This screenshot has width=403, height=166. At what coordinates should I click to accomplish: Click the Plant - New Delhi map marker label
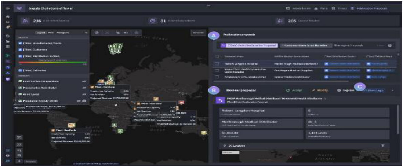point(151,104)
